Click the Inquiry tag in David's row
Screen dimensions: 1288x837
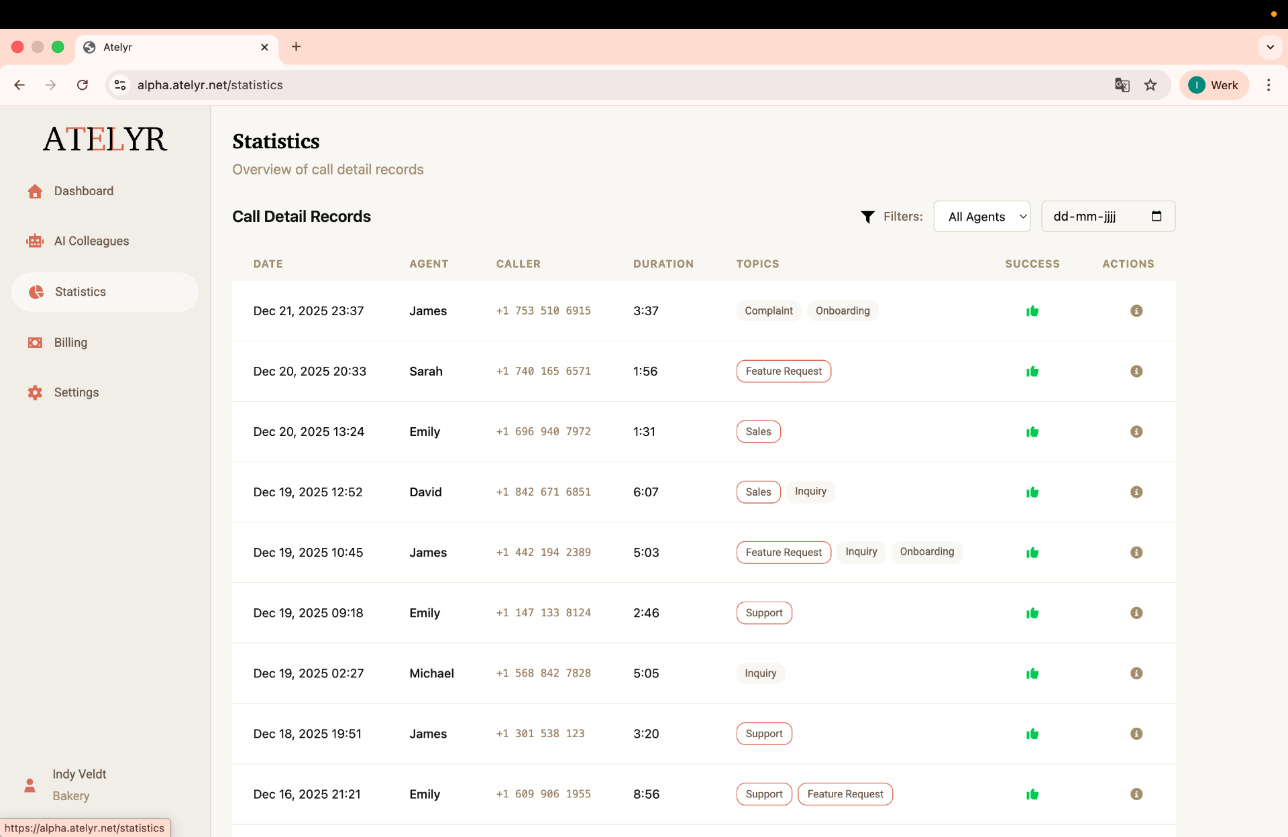(810, 492)
